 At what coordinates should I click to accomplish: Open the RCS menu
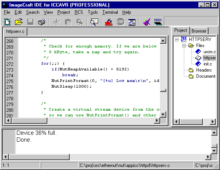click(x=79, y=12)
